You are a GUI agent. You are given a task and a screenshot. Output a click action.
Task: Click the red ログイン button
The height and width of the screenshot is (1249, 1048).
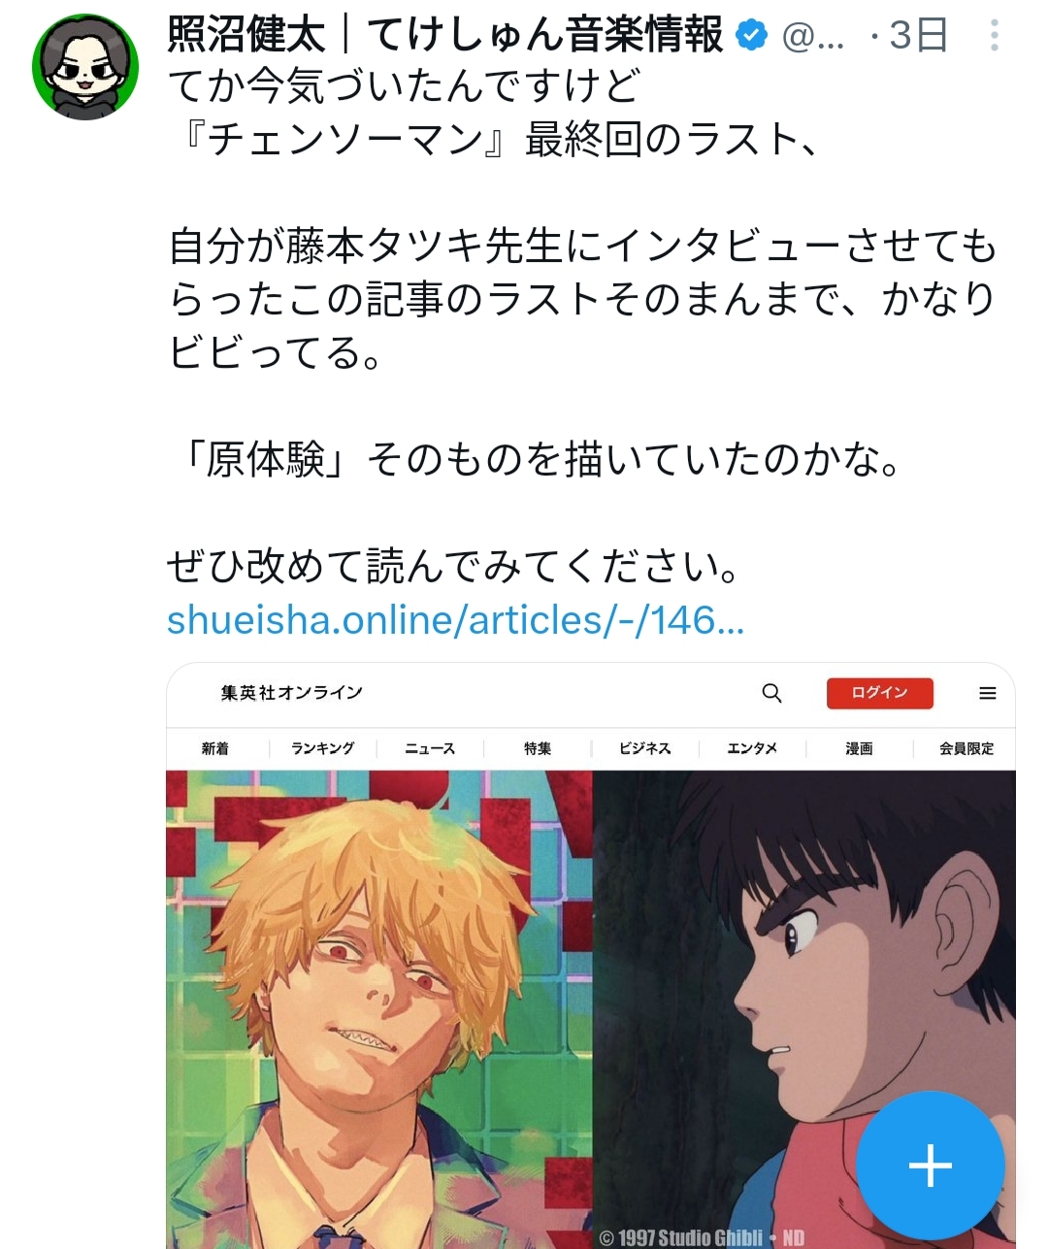point(879,693)
